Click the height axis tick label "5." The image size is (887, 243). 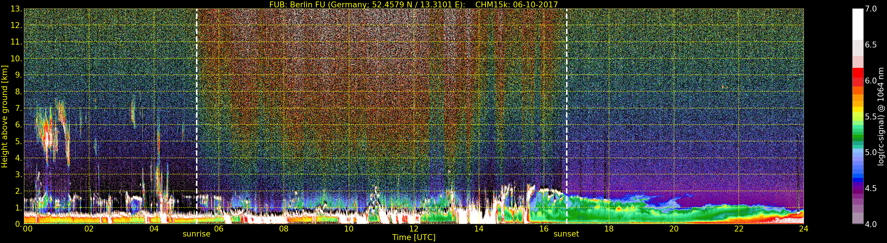pyautogui.click(x=18, y=141)
